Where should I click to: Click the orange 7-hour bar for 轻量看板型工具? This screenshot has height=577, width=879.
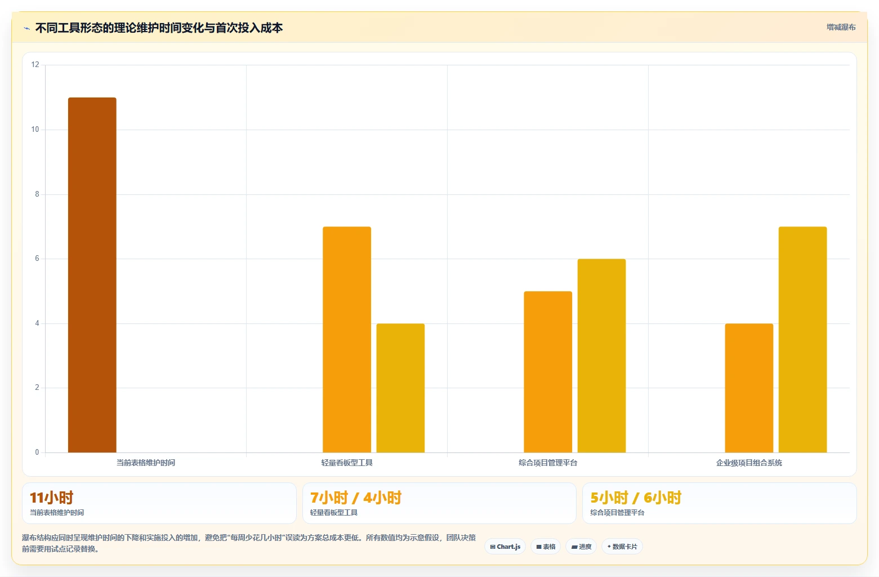click(347, 339)
